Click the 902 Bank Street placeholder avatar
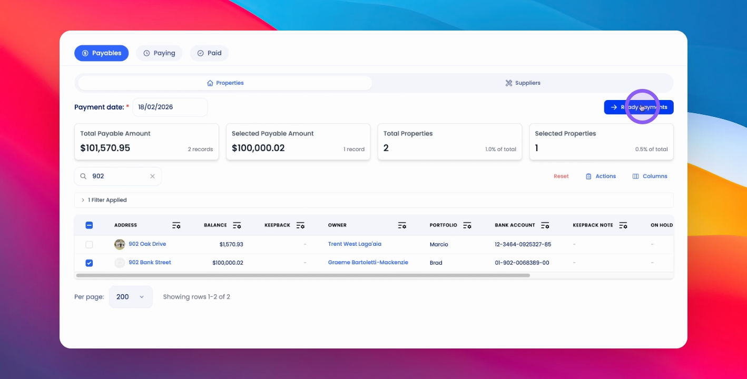This screenshot has width=747, height=379. click(120, 263)
